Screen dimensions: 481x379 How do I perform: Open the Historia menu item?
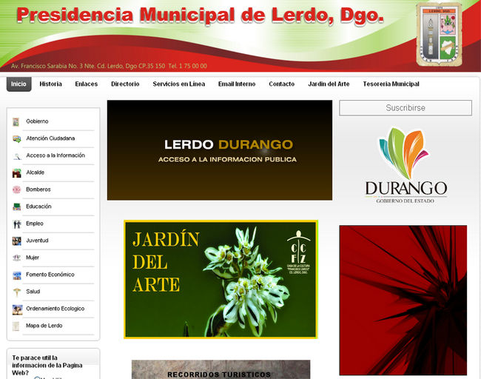[51, 84]
